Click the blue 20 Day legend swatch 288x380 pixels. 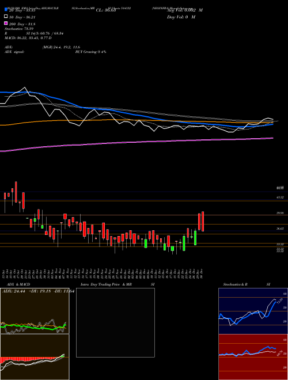pyautogui.click(x=6, y=9)
